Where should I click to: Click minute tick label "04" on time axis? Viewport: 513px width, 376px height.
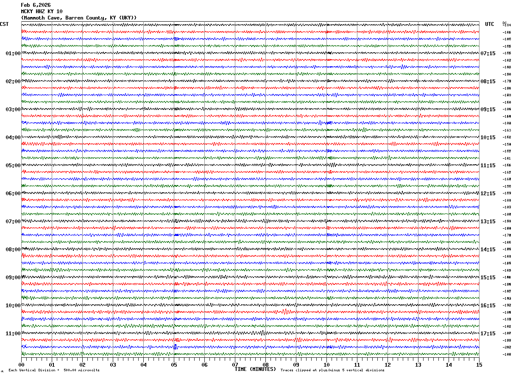click(x=144, y=365)
